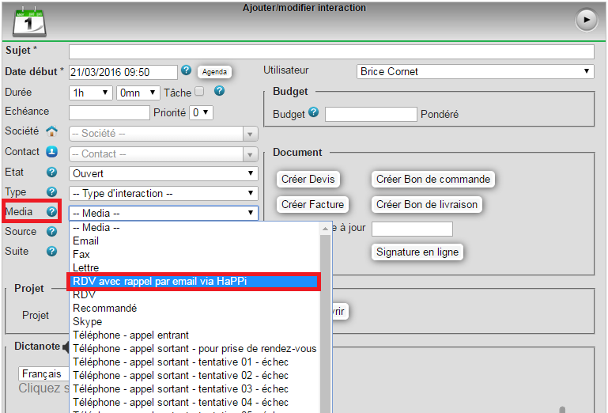Open the Société combo box
Image resolution: width=608 pixels, height=413 pixels.
coord(163,134)
